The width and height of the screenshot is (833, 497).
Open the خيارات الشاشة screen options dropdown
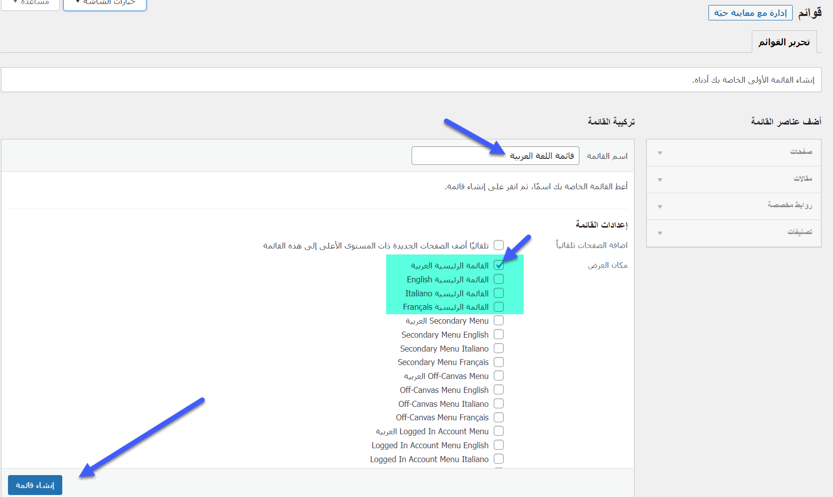click(x=105, y=3)
